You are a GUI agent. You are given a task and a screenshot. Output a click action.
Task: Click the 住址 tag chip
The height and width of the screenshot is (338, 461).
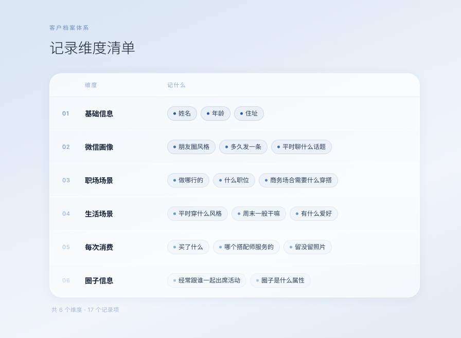[249, 114]
